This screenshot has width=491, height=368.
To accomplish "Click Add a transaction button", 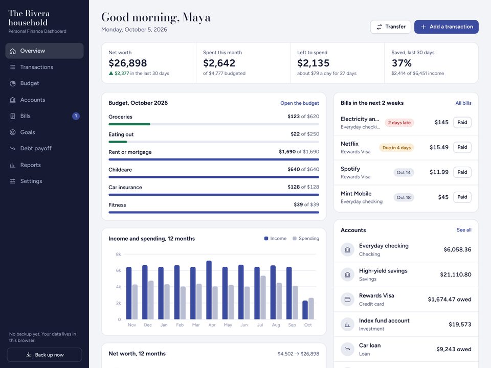I will pyautogui.click(x=446, y=27).
